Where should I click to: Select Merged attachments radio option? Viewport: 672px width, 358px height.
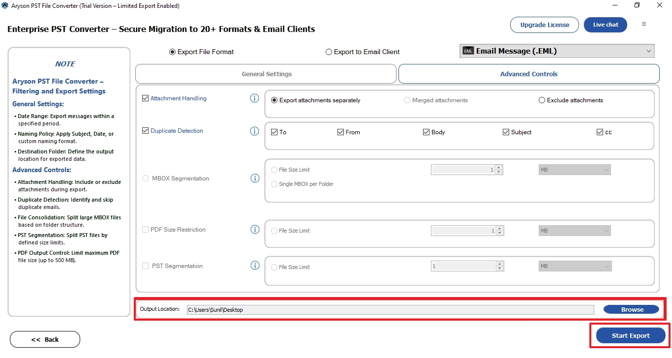pos(407,100)
